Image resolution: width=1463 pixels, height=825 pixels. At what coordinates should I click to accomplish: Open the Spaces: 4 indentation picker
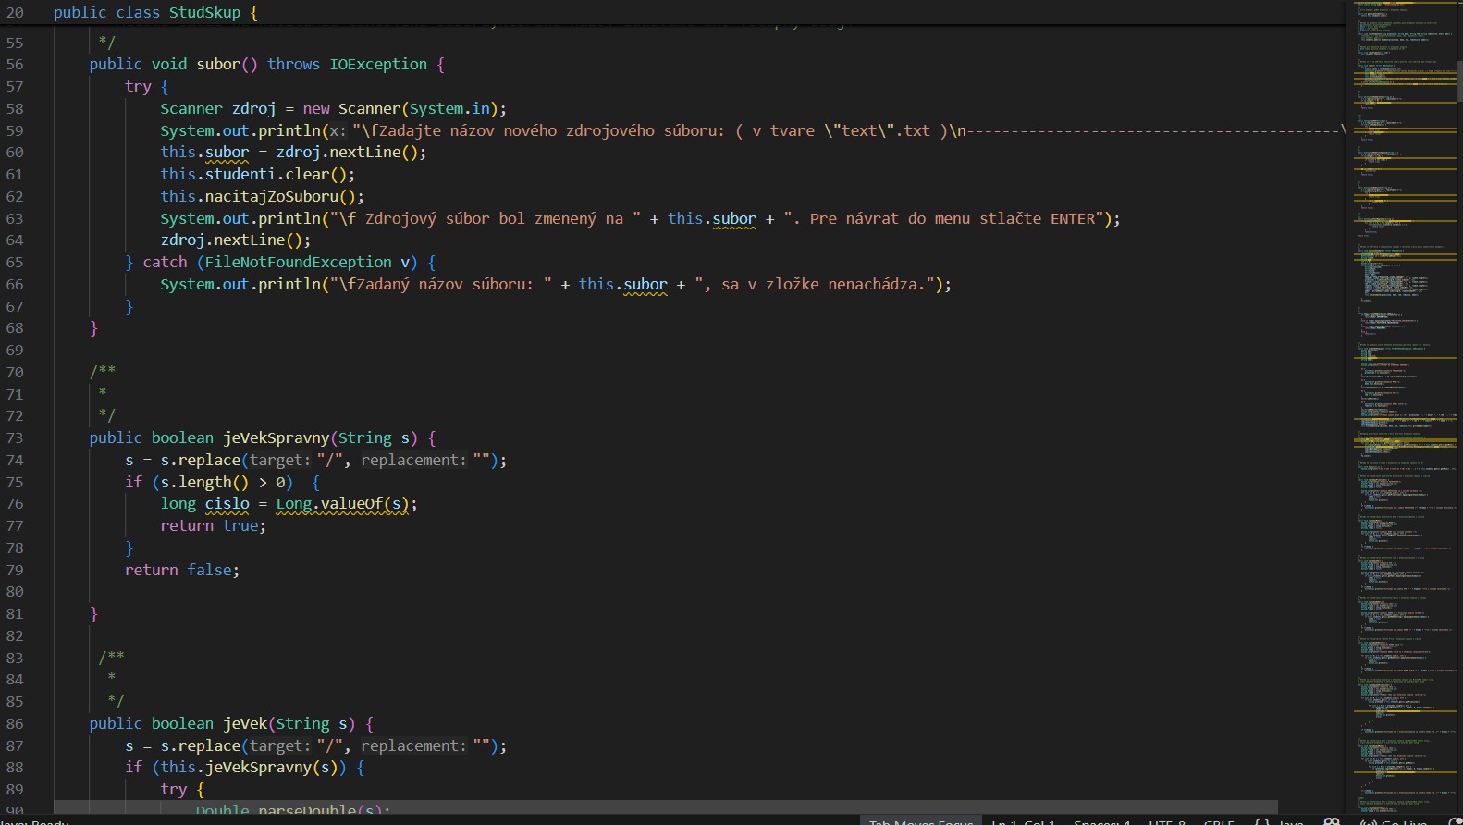[1101, 821]
